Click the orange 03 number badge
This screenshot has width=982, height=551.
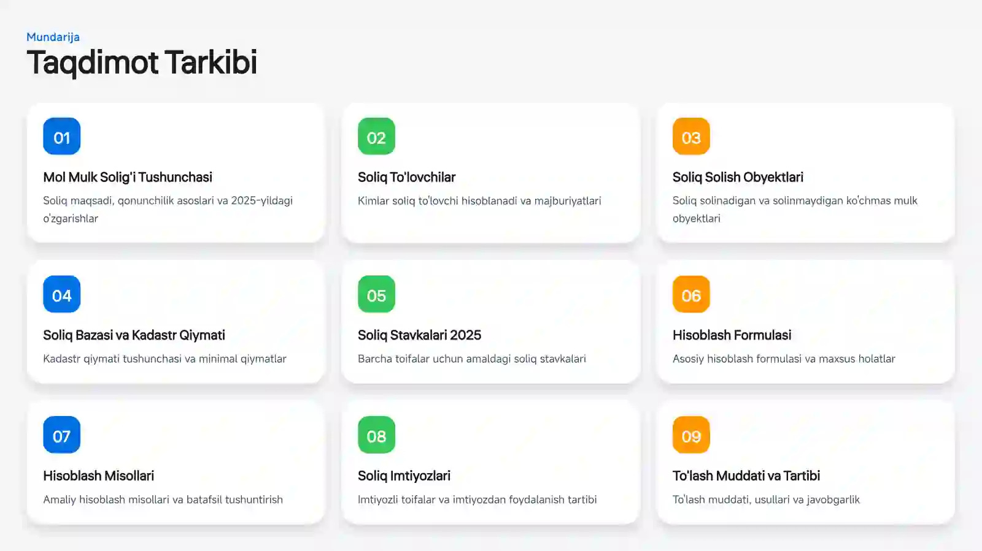[x=691, y=137]
